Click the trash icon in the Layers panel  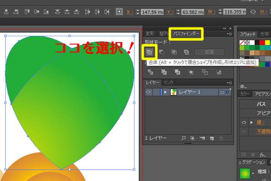point(221,138)
